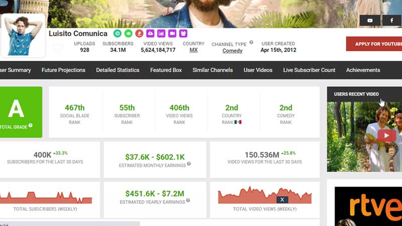
Task: Click the purple cloud badge icon
Action: pyautogui.click(x=150, y=34)
